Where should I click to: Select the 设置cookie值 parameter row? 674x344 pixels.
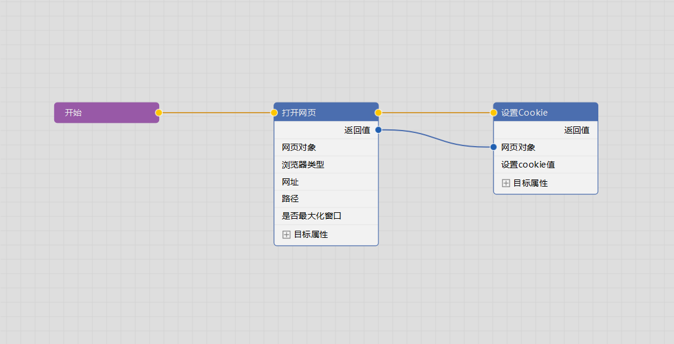click(x=545, y=165)
